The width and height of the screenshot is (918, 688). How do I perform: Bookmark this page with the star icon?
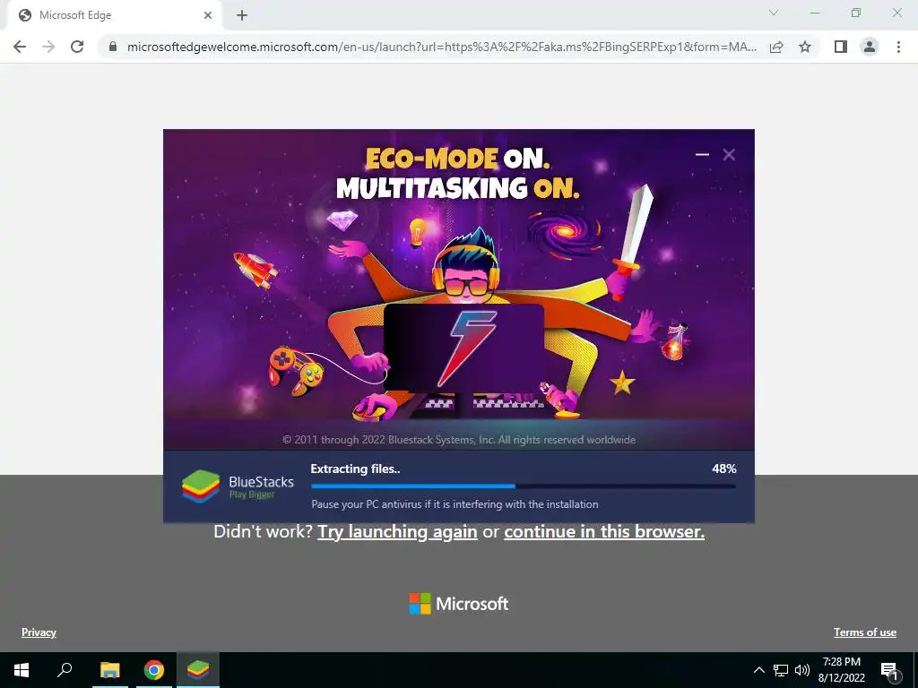point(805,47)
